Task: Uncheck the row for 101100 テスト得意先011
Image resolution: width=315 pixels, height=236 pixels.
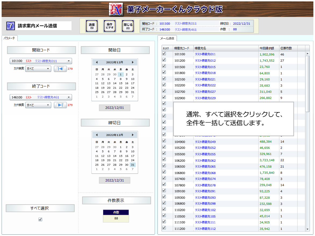Action: tap(164, 54)
